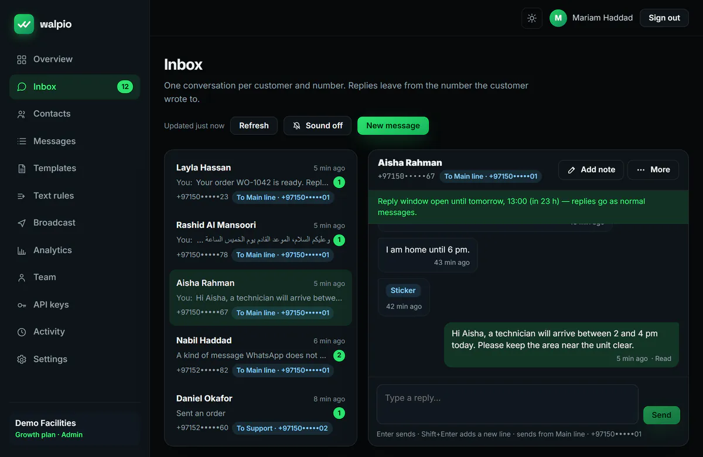703x457 pixels.
Task: Send the reply
Action: tap(661, 415)
